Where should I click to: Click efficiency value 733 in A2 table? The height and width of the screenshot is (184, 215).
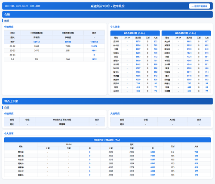click(196, 152)
